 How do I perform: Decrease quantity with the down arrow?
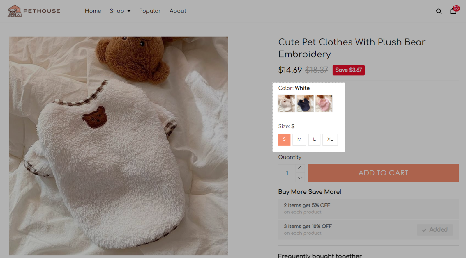point(300,178)
